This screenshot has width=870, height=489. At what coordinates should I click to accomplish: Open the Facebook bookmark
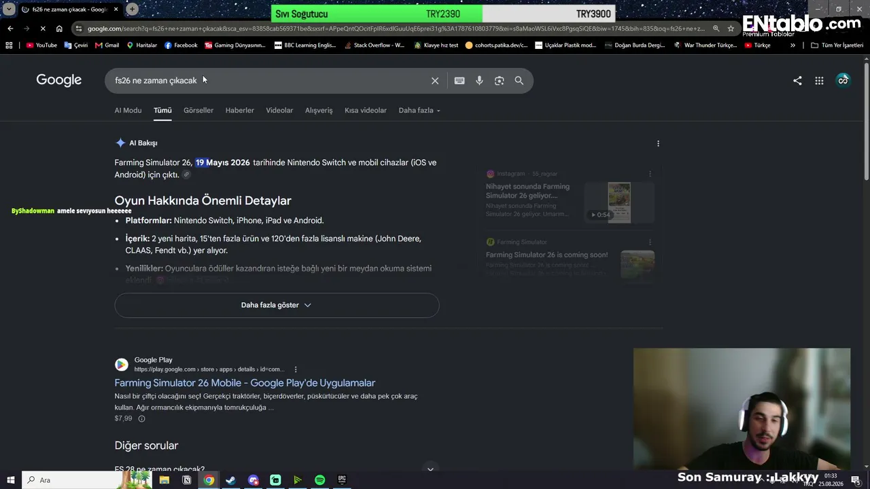181,46
